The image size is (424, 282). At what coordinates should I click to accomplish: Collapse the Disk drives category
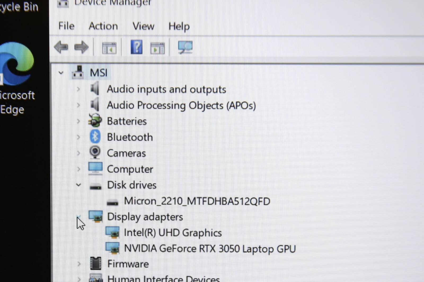(x=78, y=185)
